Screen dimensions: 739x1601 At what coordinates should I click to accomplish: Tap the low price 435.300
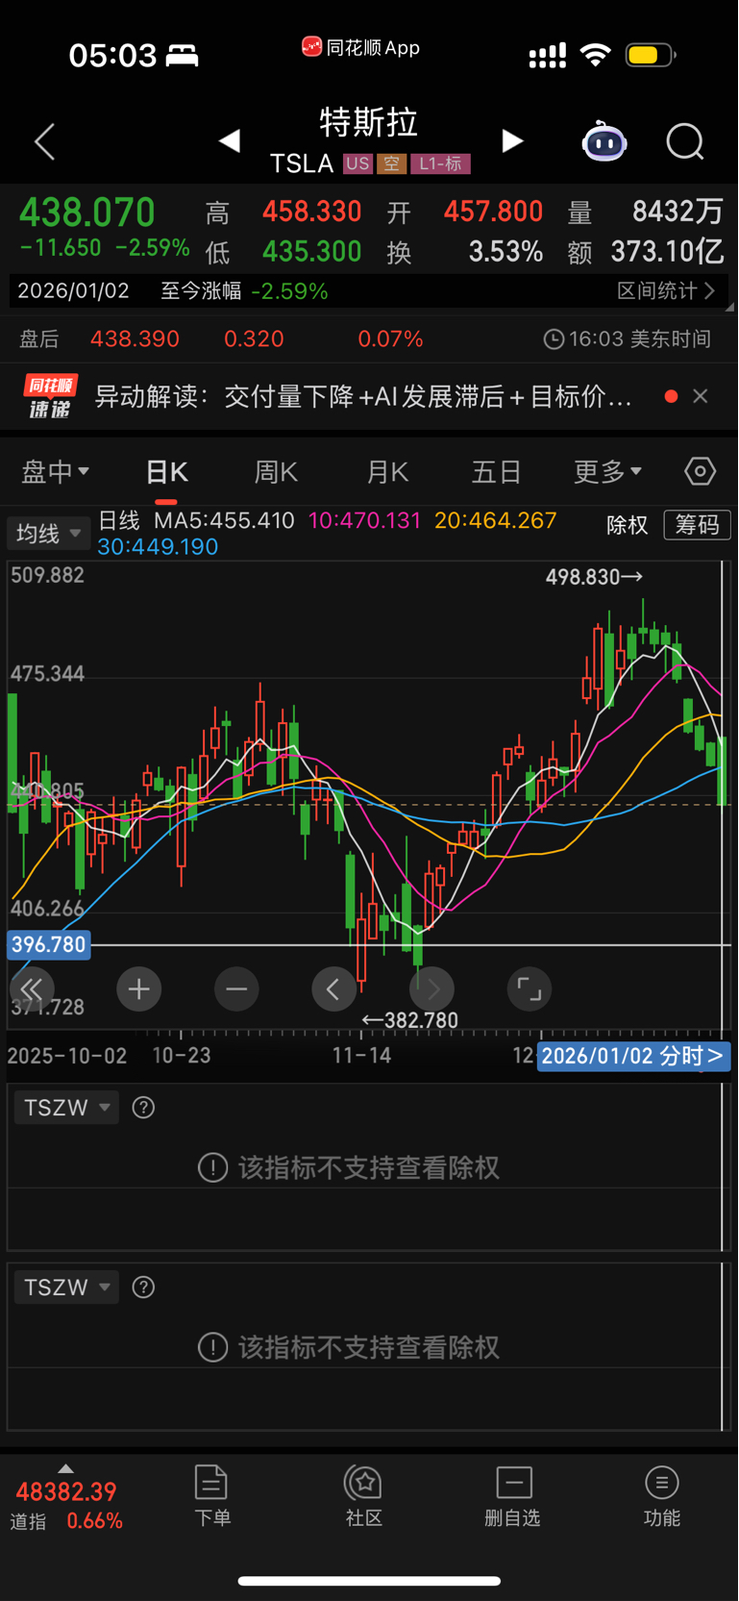(312, 252)
